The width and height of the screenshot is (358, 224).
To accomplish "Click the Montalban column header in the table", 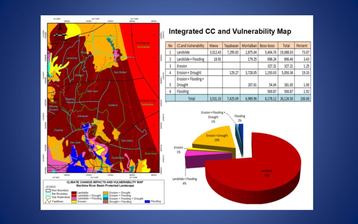I will [249, 46].
